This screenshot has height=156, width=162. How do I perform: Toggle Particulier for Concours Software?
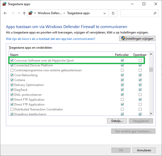tap(122, 60)
